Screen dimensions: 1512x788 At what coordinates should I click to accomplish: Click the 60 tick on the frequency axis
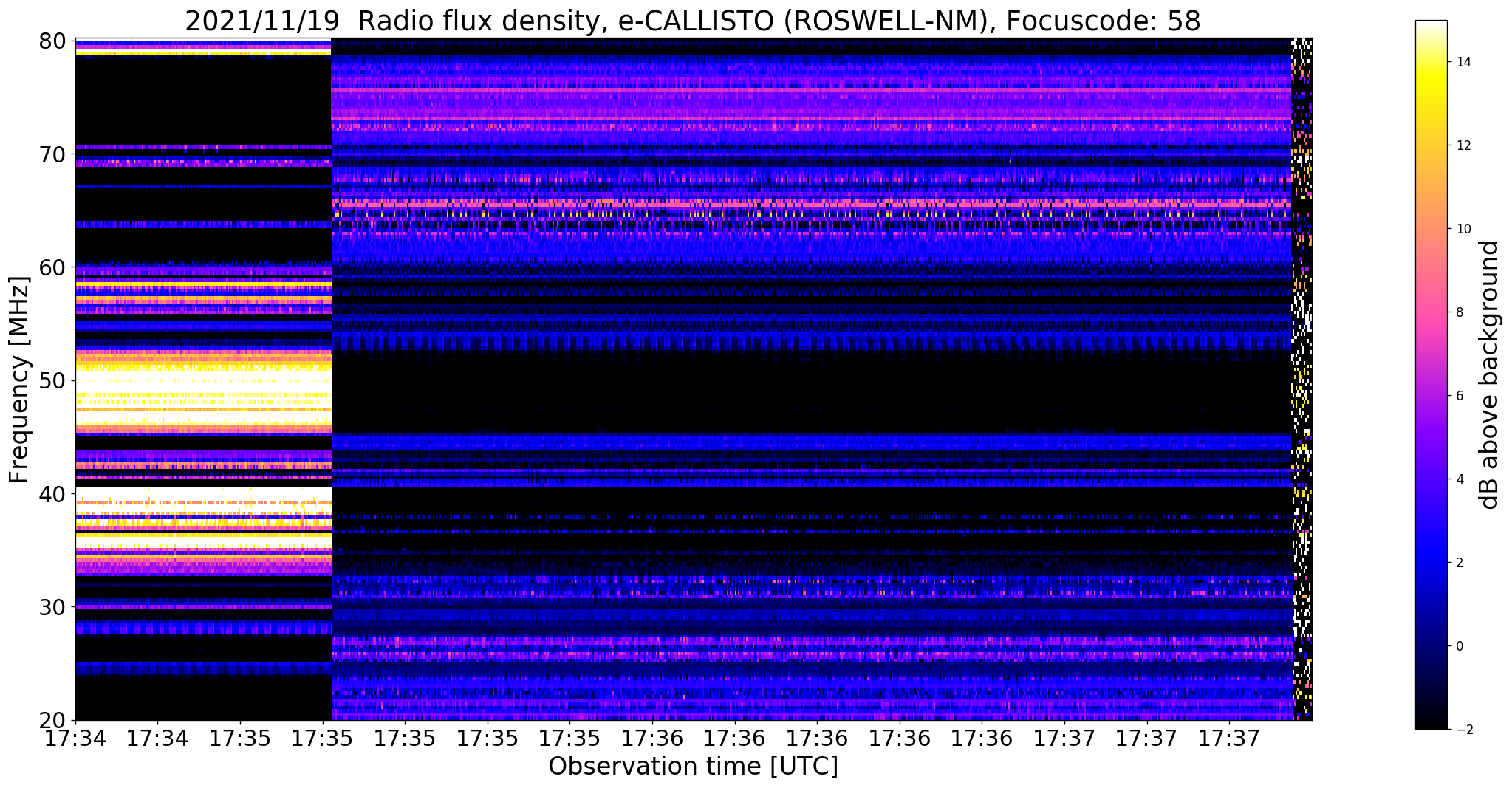coord(52,267)
